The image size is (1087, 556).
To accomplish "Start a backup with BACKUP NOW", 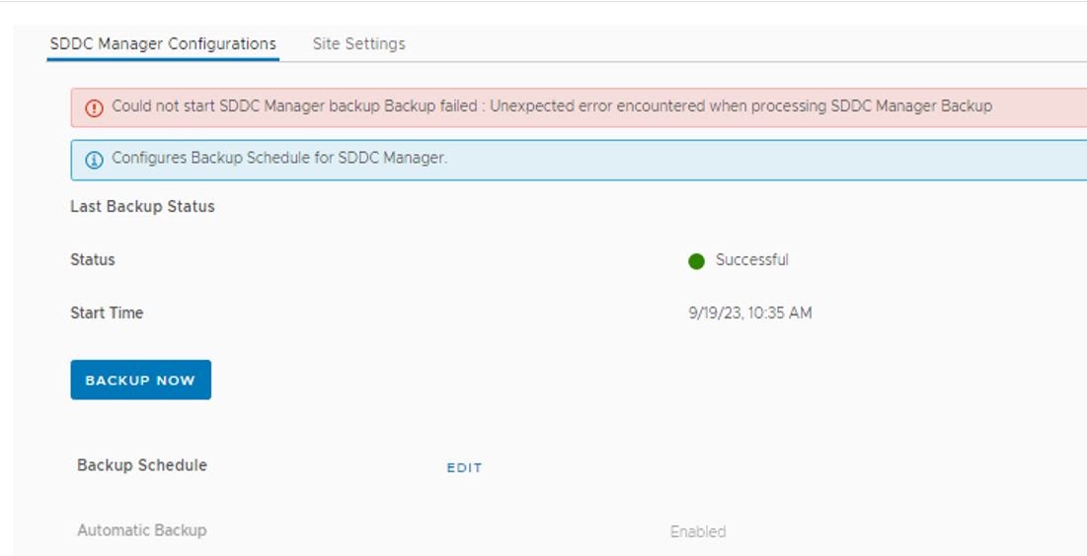I will 141,380.
